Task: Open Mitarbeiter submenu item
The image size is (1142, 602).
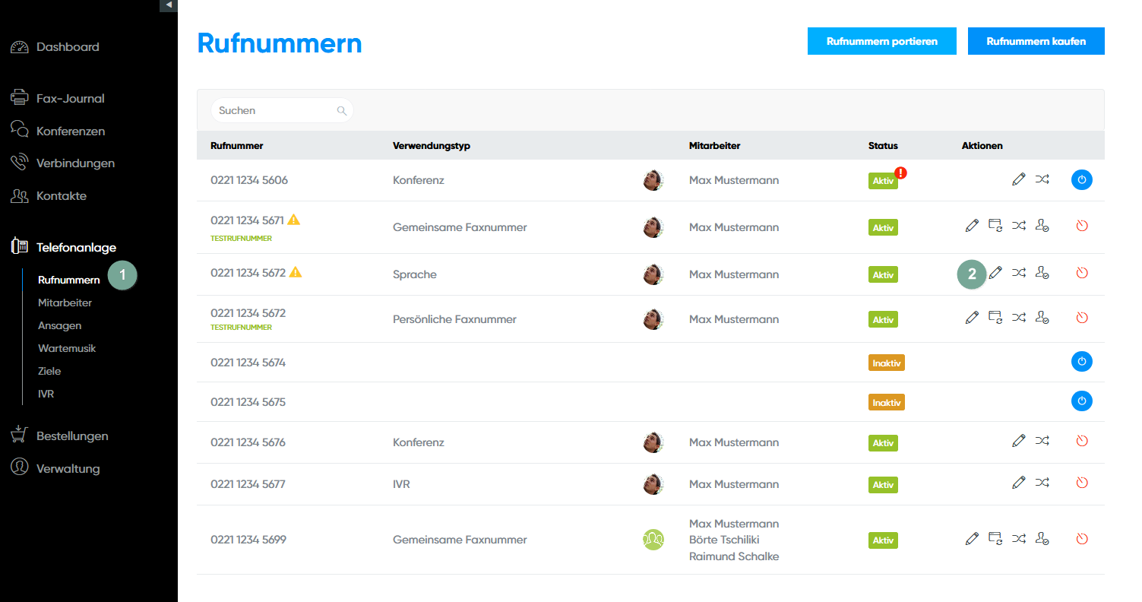Action: pos(65,303)
